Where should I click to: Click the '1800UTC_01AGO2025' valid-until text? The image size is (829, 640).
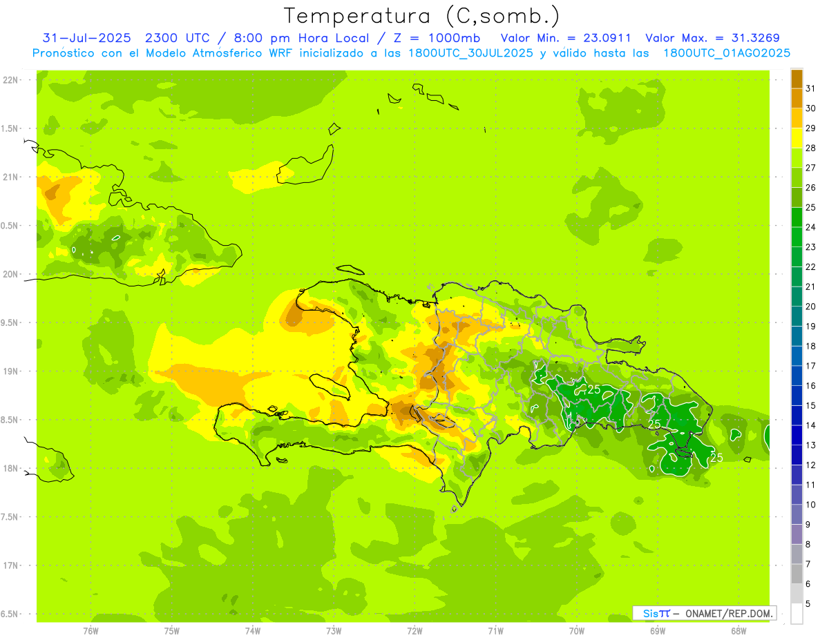click(727, 53)
